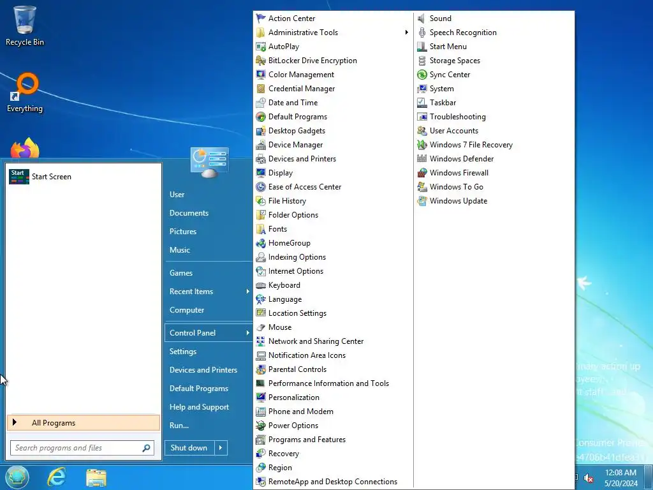Open Documents in the Start menu
The width and height of the screenshot is (653, 490).
pyautogui.click(x=189, y=213)
